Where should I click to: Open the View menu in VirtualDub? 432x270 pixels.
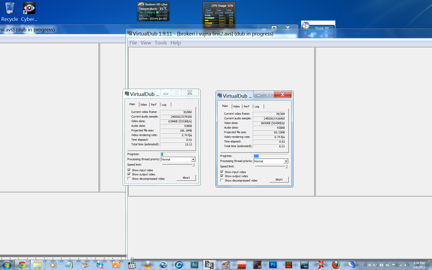(146, 43)
